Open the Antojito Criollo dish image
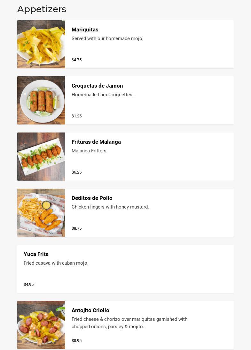This screenshot has height=350, width=251. click(x=41, y=325)
